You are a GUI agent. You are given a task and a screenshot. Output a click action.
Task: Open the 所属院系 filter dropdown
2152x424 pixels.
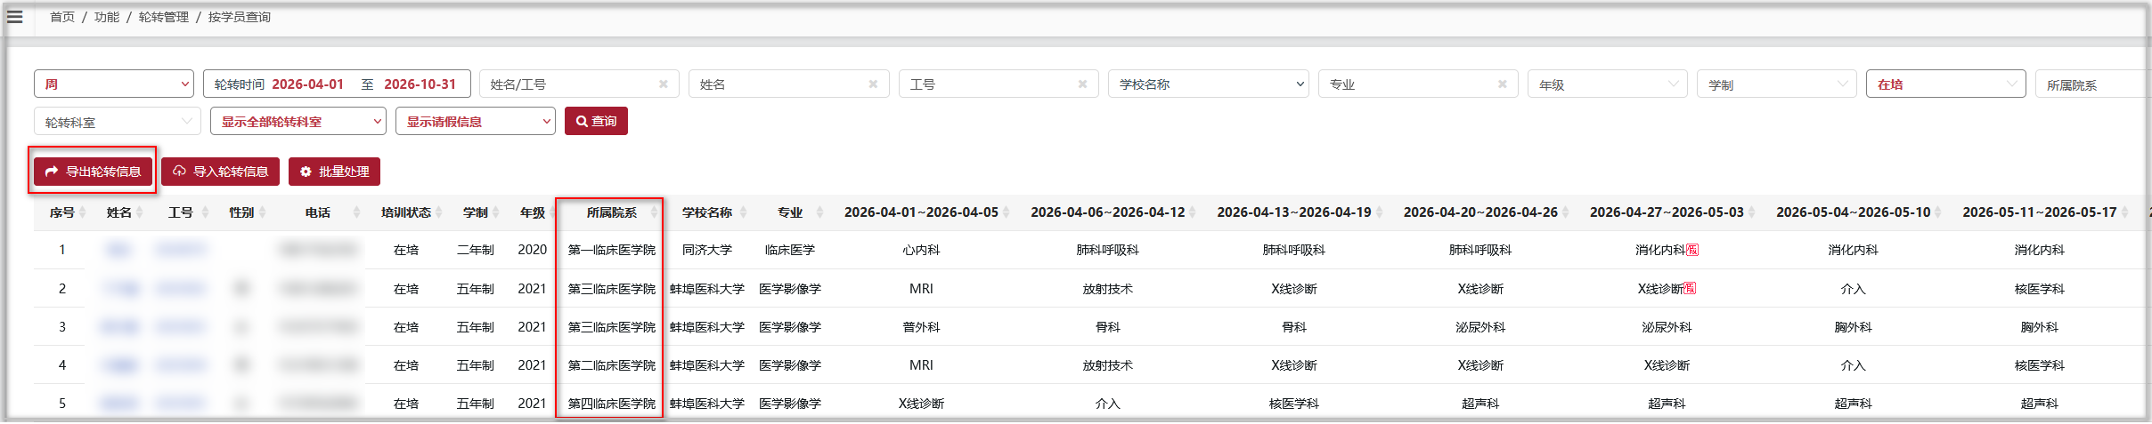click(x=2093, y=84)
